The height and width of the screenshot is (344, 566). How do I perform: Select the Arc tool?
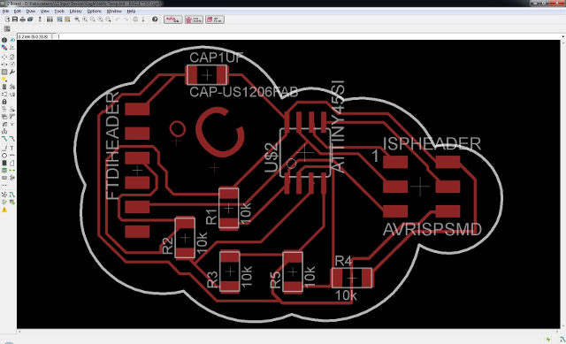(11, 156)
